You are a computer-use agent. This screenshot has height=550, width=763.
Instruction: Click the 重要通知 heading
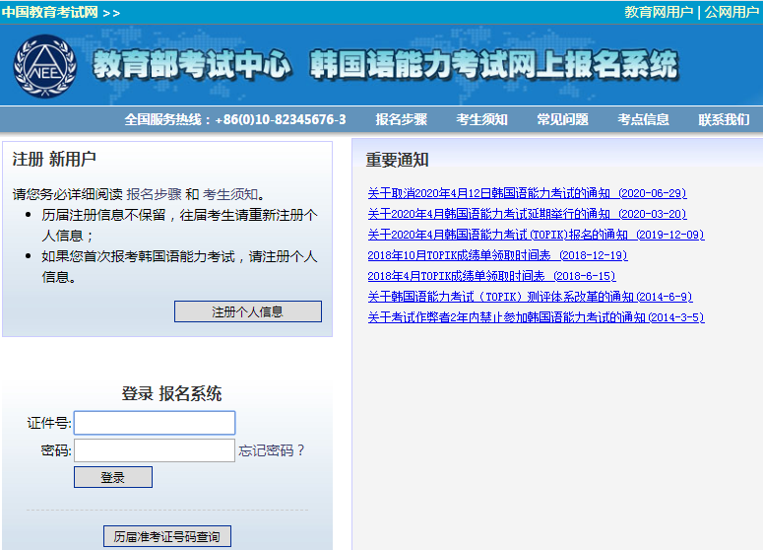(397, 160)
